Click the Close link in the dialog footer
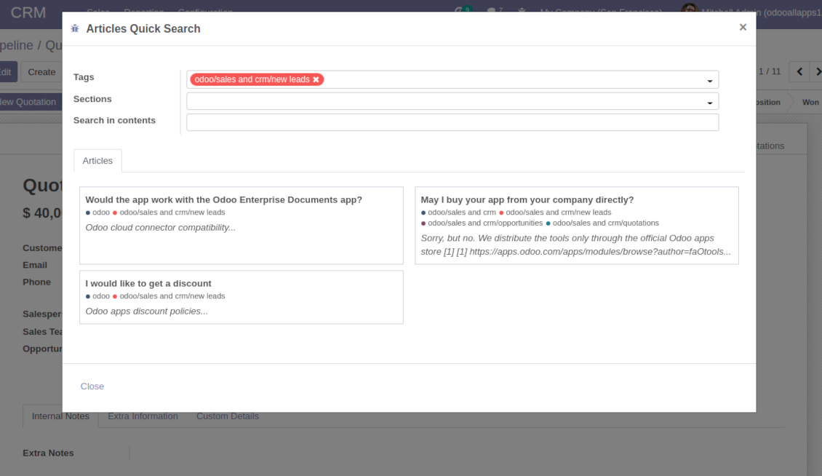This screenshot has height=476, width=822. [92, 386]
